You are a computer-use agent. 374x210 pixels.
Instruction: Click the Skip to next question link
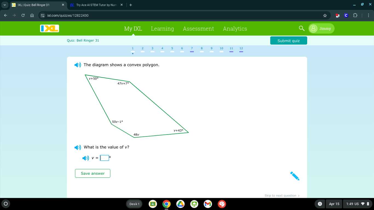tap(282, 196)
